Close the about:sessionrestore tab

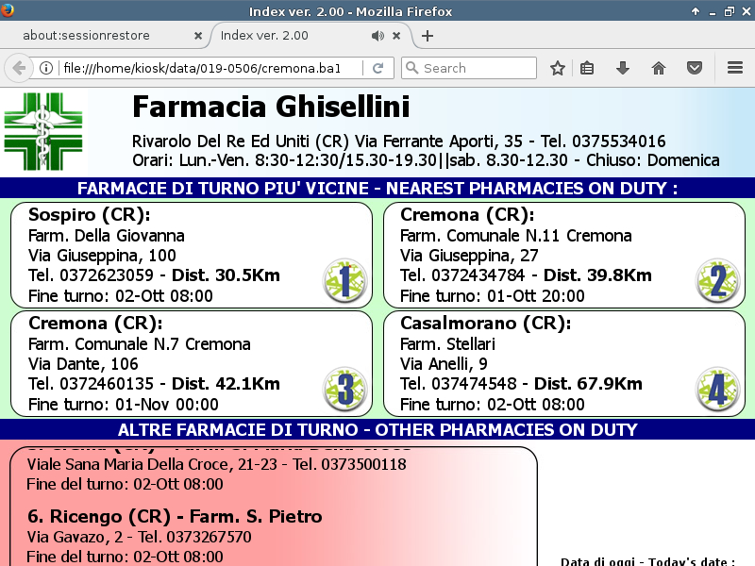198,36
